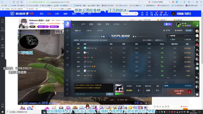Click the crossed-swords icon in 5E sidebar
The image size is (203, 114).
point(67,44)
